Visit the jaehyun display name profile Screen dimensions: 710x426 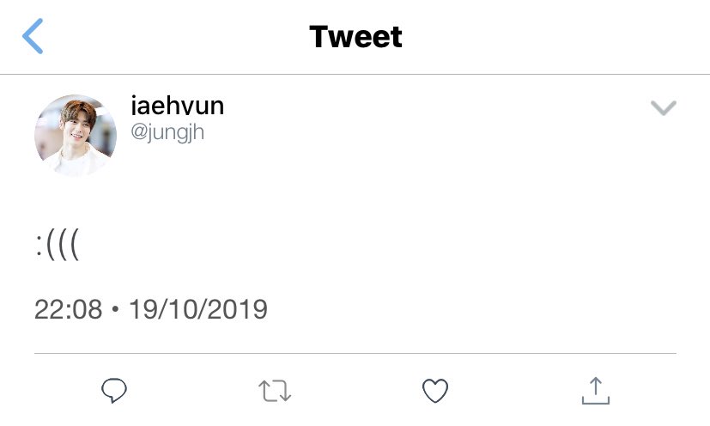click(177, 105)
